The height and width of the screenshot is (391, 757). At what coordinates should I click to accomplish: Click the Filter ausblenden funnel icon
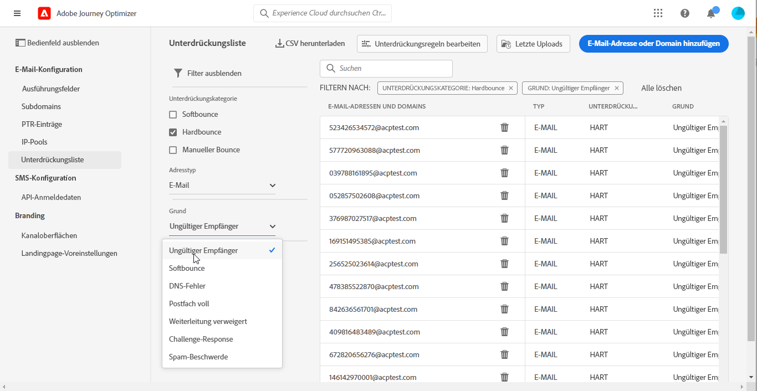(x=178, y=73)
